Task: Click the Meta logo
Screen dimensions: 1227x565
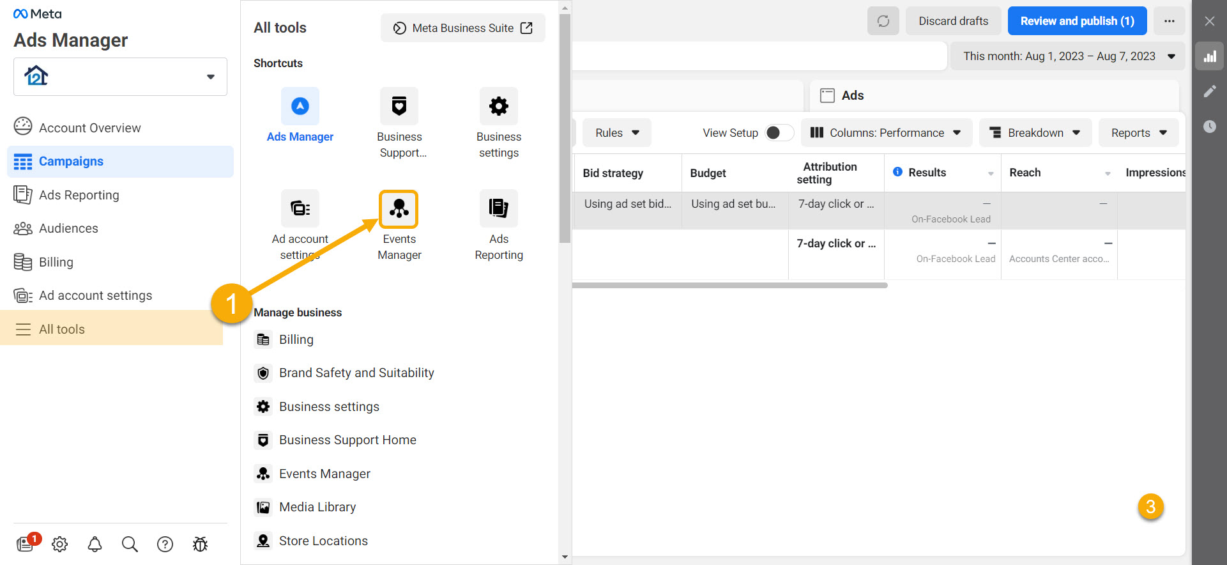Action: click(38, 14)
